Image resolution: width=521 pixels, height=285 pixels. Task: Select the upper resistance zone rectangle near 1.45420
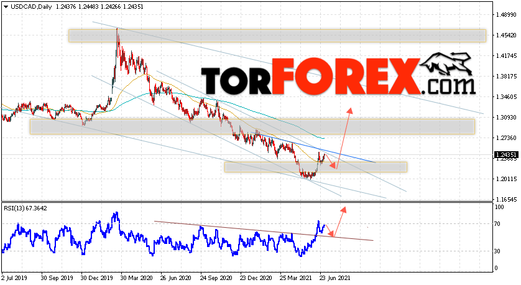click(x=277, y=36)
